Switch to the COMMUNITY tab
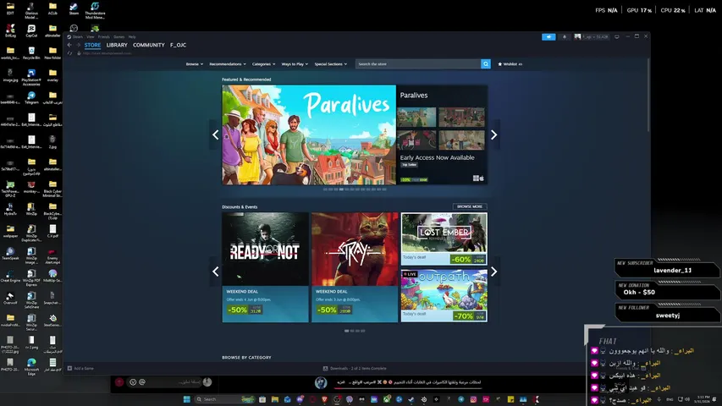Viewport: 722px width, 406px height. pos(149,45)
